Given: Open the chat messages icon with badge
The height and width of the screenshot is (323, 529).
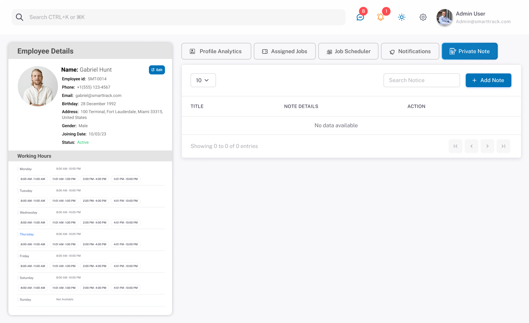Looking at the screenshot, I should click(x=360, y=17).
